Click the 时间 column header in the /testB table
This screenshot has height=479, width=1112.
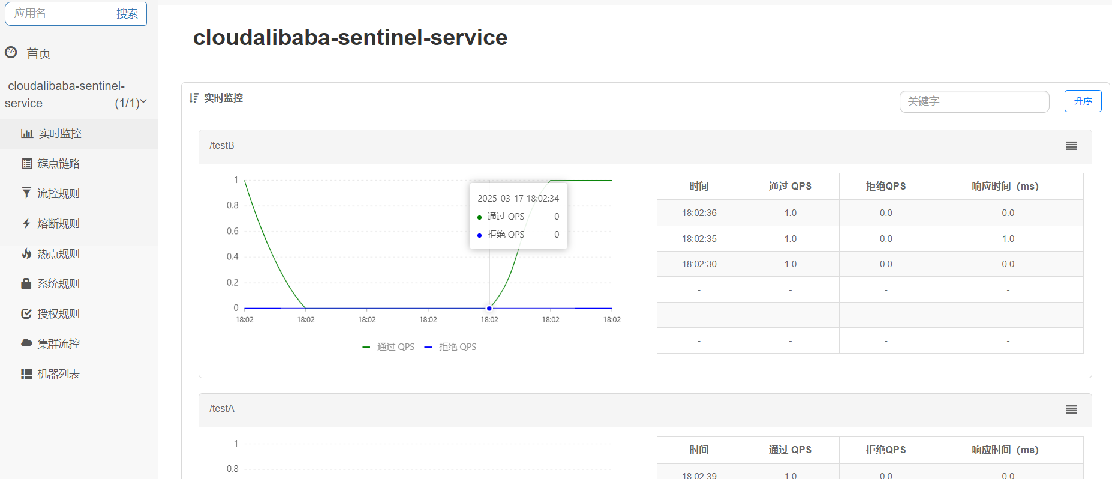click(x=699, y=187)
